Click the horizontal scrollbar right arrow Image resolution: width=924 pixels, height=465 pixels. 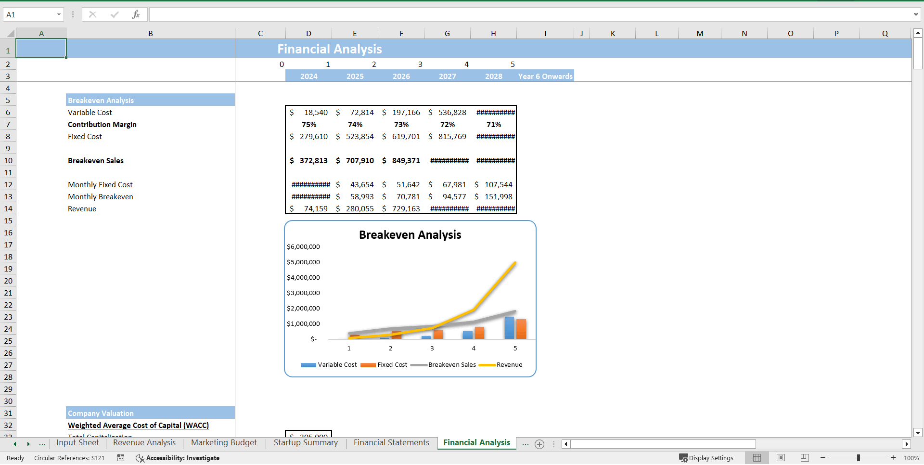pyautogui.click(x=907, y=444)
